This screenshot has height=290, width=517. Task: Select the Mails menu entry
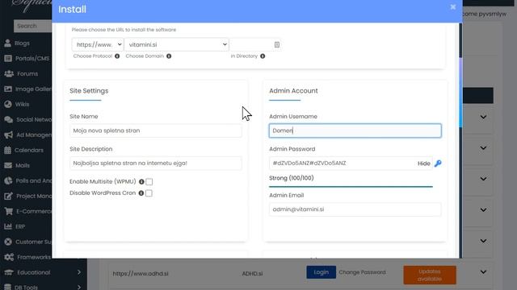point(23,165)
